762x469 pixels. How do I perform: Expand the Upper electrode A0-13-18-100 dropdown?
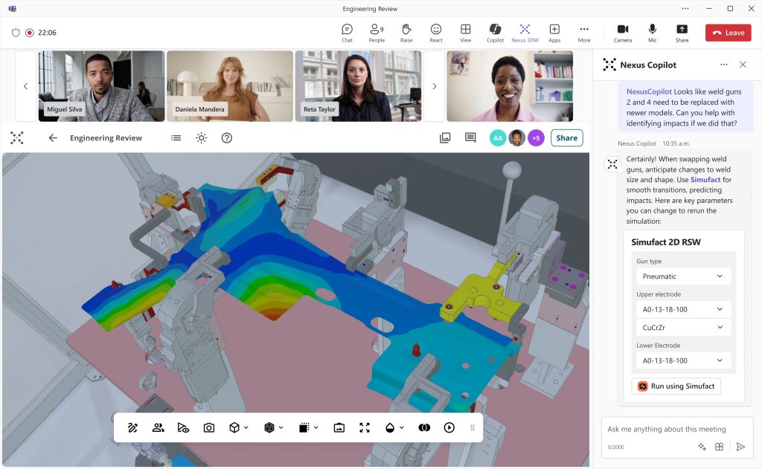point(682,308)
